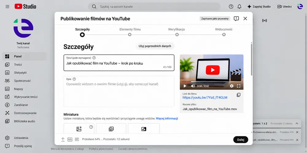
Task: Click the send feedback icon in dialog header
Action: [236, 19]
